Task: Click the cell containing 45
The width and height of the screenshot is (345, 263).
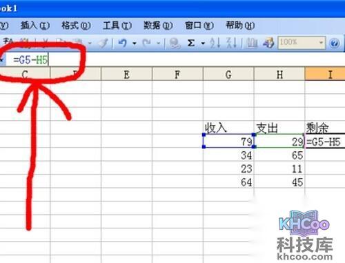Action: 279,182
